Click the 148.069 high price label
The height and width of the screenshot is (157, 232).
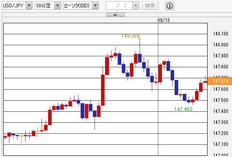130,36
